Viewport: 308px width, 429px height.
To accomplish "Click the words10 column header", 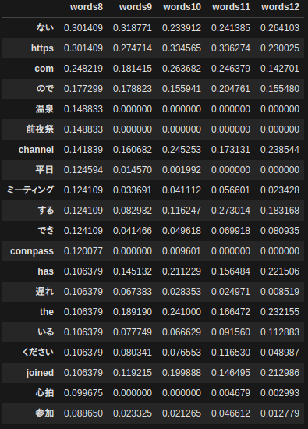I will pyautogui.click(x=182, y=7).
